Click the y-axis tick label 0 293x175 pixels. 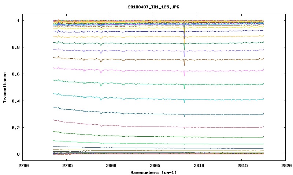pyautogui.click(x=18, y=154)
